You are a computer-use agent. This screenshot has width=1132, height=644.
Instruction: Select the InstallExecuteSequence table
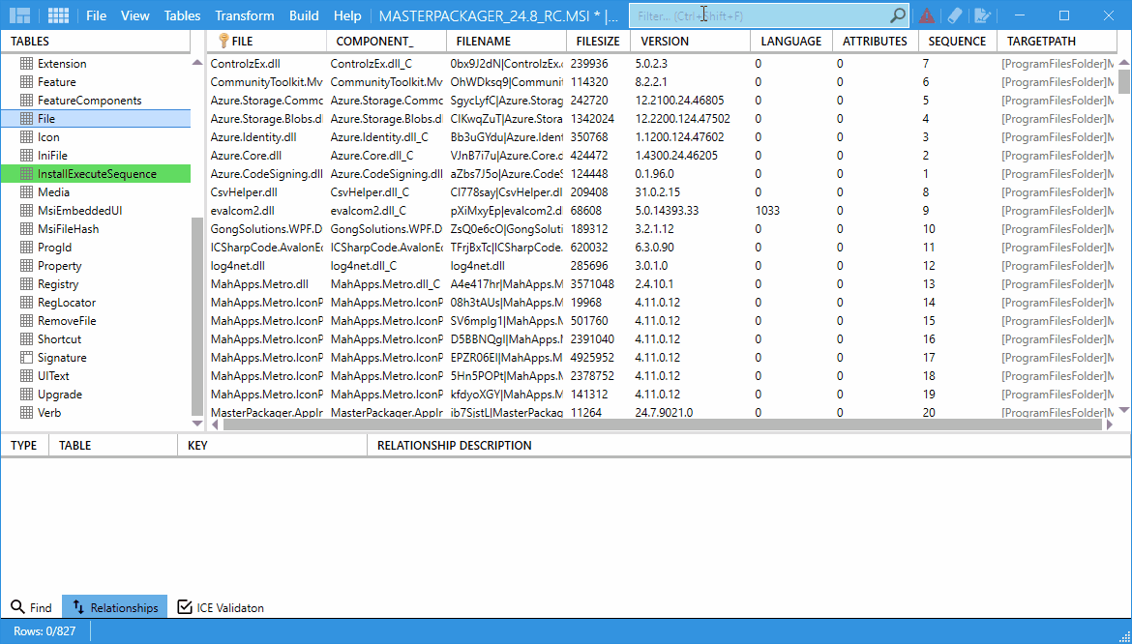[96, 174]
